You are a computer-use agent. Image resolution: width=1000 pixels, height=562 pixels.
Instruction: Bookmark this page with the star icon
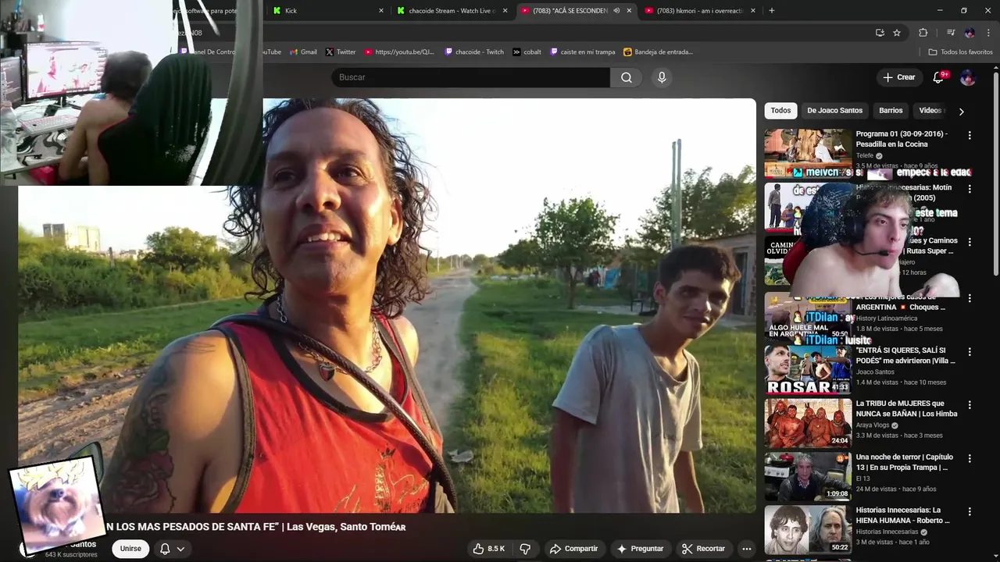pyautogui.click(x=897, y=33)
